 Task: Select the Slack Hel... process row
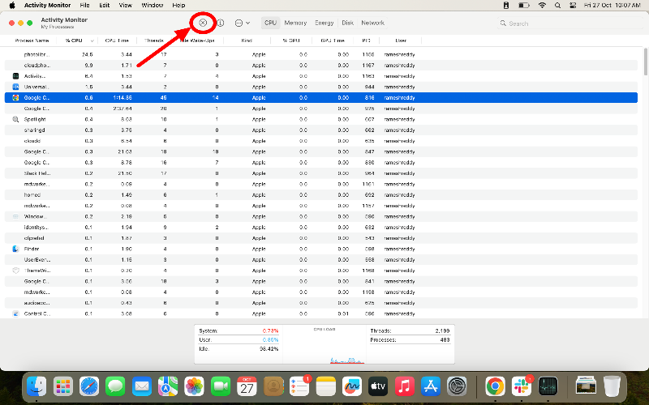[320, 173]
